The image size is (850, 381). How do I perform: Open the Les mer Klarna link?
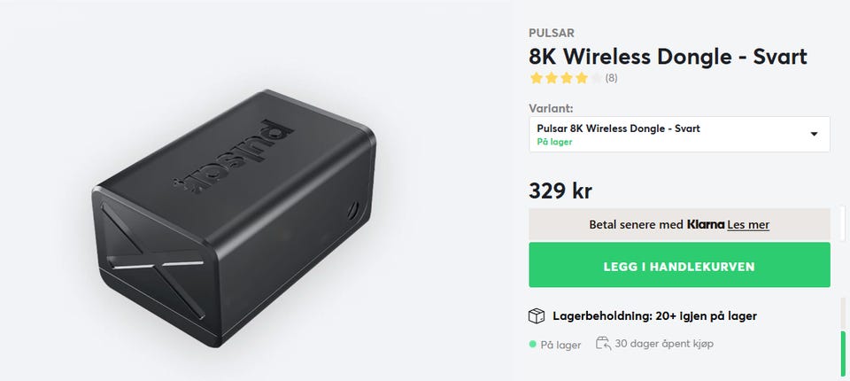tap(748, 224)
